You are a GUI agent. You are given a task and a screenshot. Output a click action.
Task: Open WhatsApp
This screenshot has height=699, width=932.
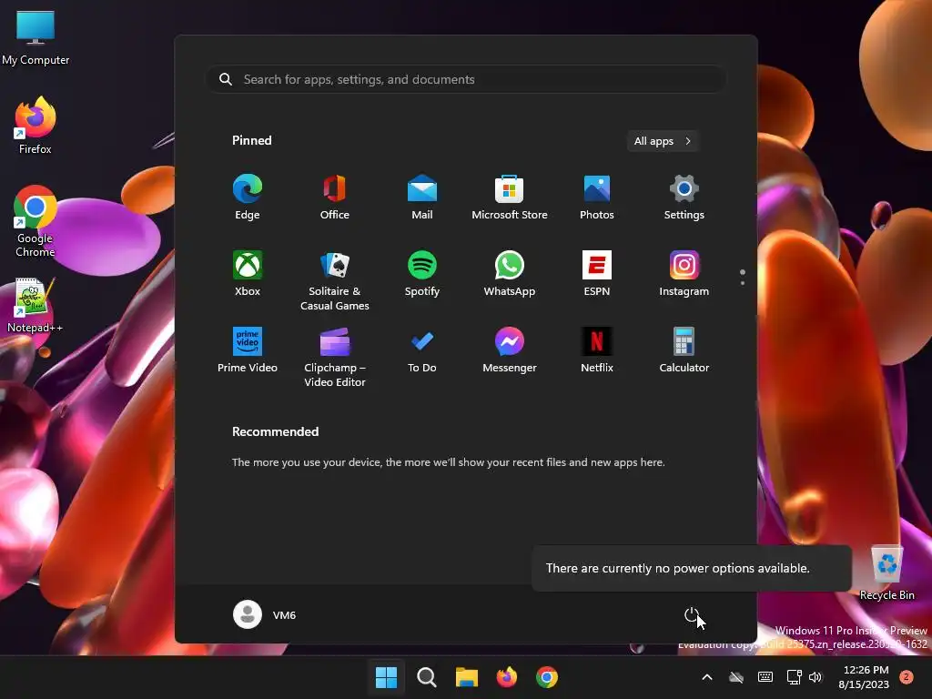coord(510,273)
